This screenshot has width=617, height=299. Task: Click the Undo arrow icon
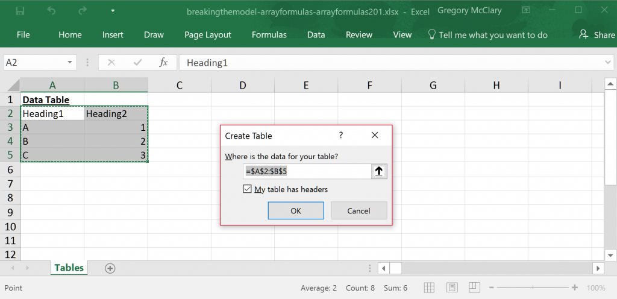(51, 11)
